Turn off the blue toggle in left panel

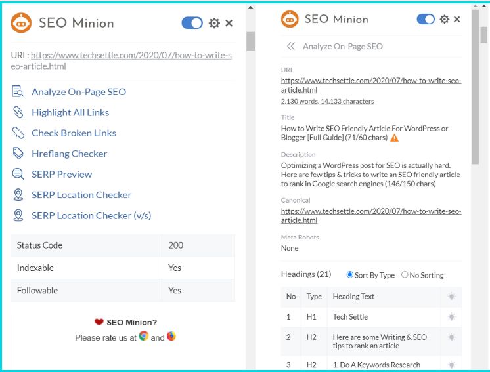192,23
